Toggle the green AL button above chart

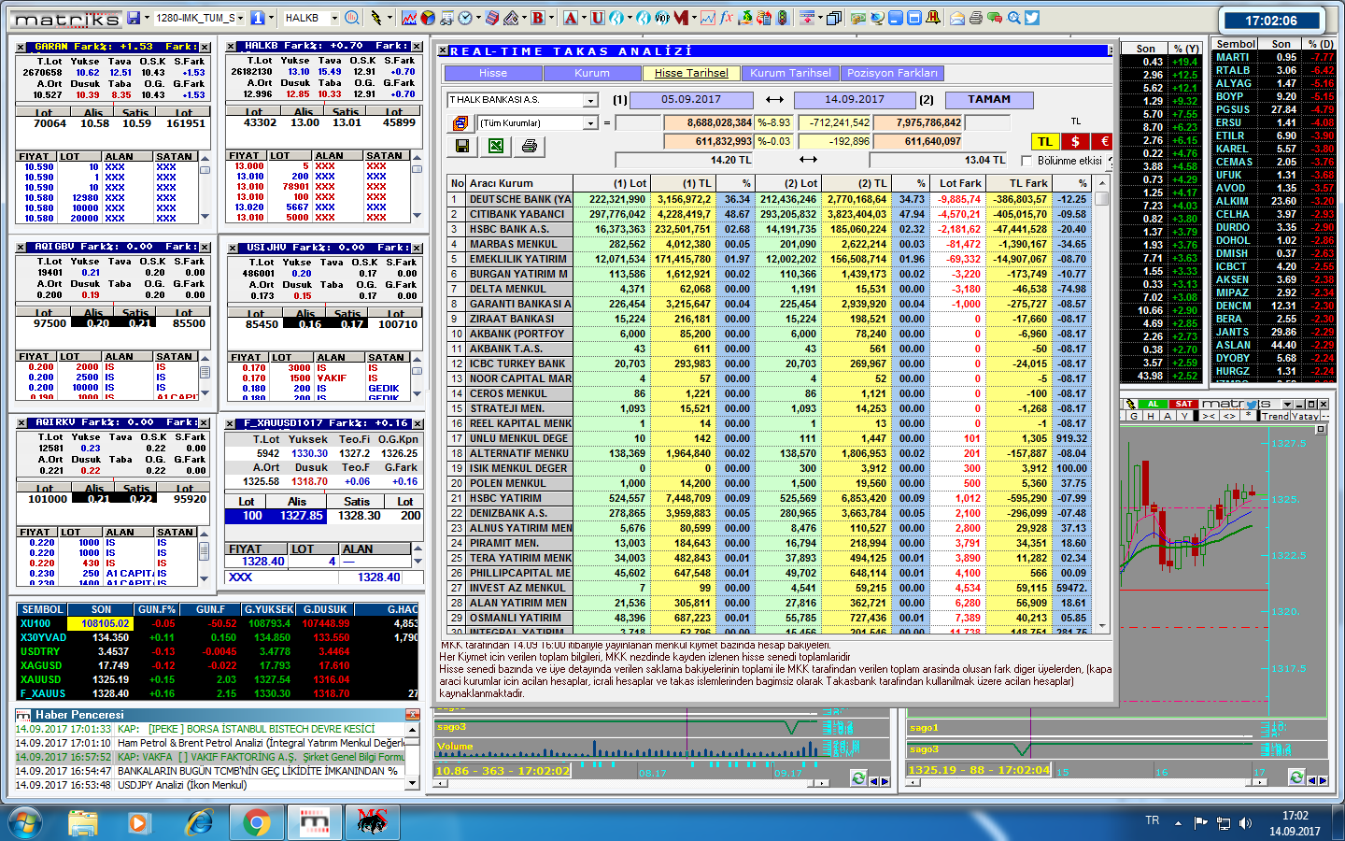(1153, 404)
